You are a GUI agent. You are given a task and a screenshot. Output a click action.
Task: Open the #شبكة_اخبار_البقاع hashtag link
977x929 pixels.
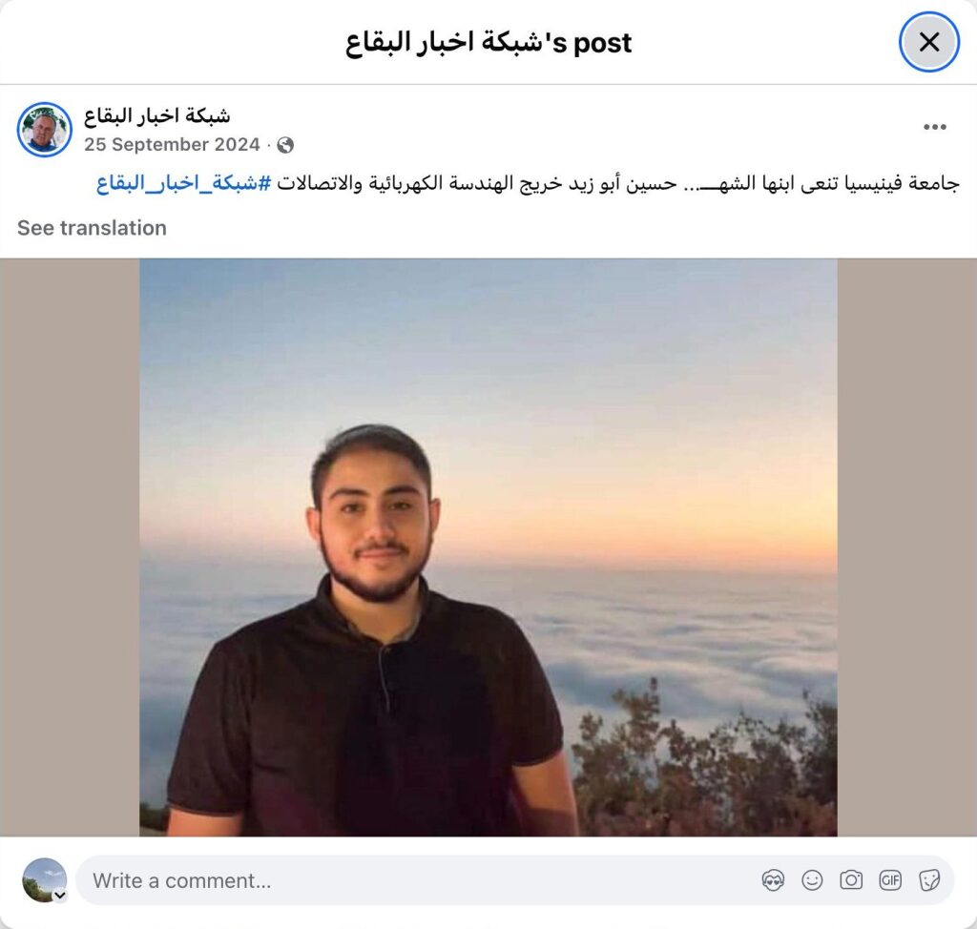pyautogui.click(x=184, y=183)
